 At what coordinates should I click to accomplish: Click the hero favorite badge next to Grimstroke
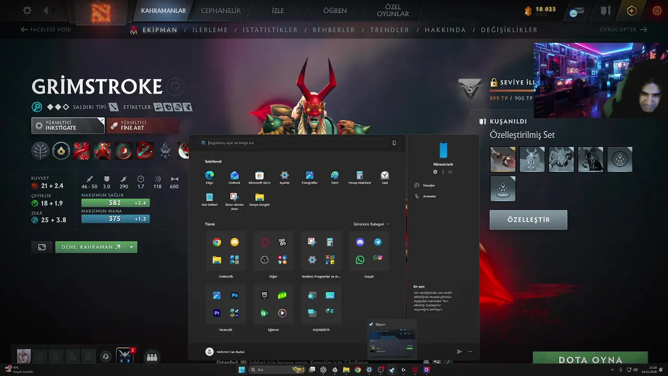176,87
